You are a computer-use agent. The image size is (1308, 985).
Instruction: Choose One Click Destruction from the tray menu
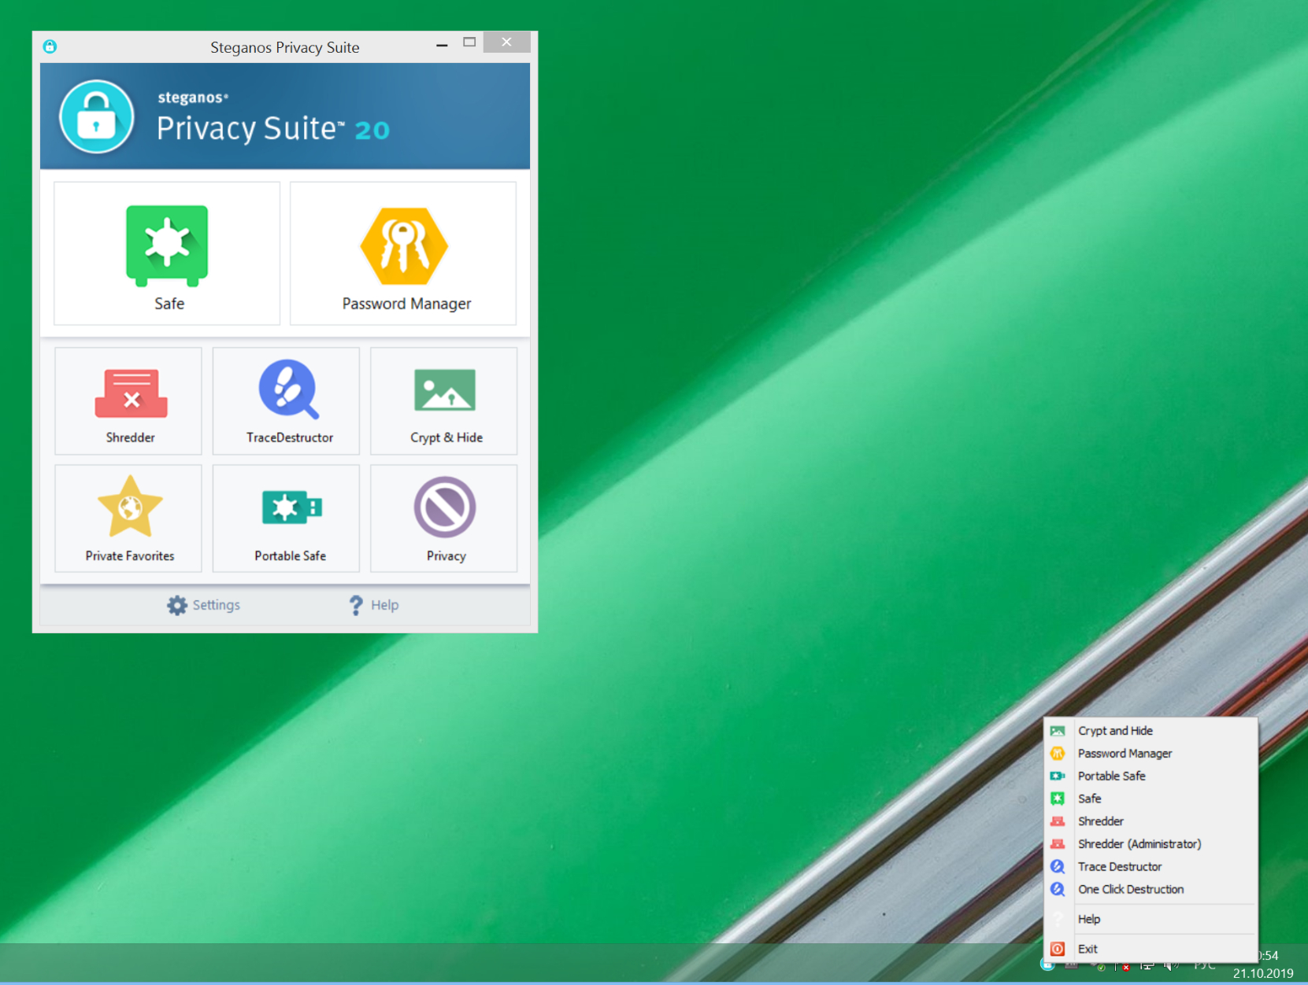tap(1151, 889)
